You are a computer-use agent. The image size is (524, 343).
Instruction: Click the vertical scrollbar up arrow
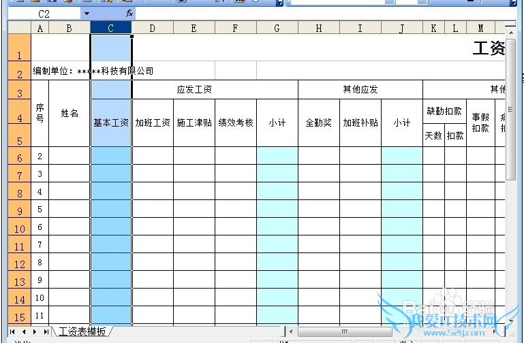point(510,33)
